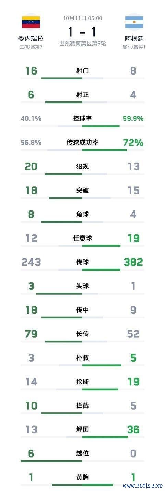Click the 任意球 free kick bar
The height and width of the screenshot is (491, 165).
click(x=82, y=246)
